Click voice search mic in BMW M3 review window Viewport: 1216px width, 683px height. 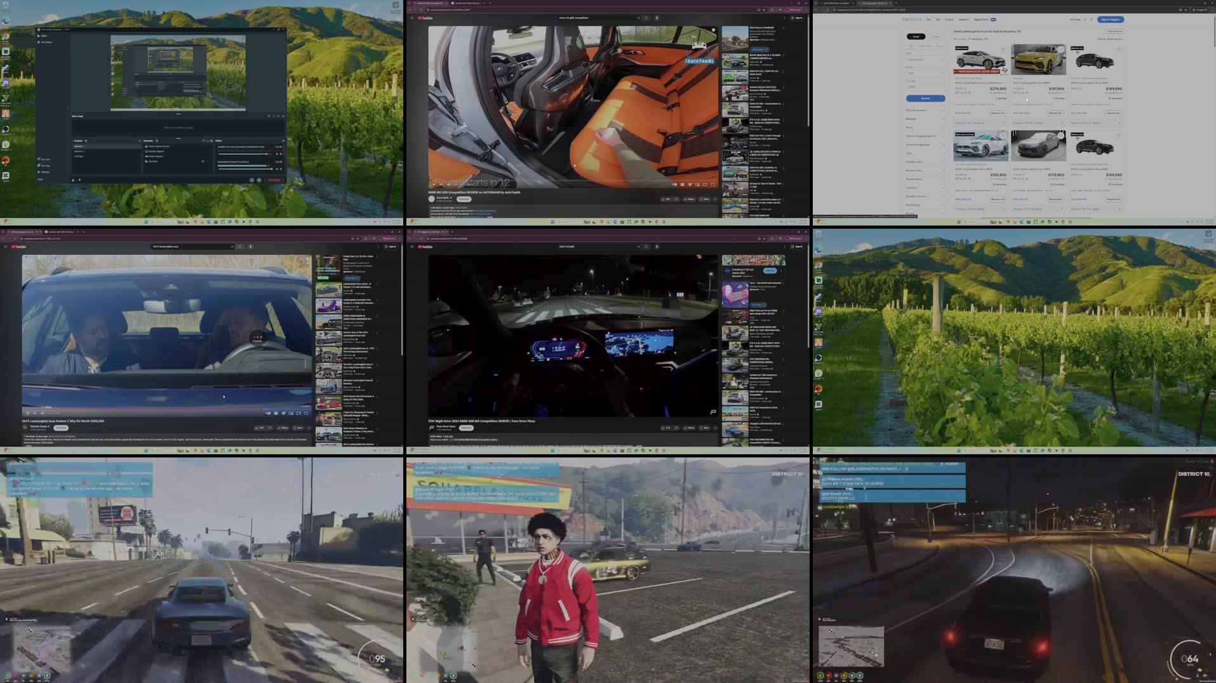[x=657, y=18]
